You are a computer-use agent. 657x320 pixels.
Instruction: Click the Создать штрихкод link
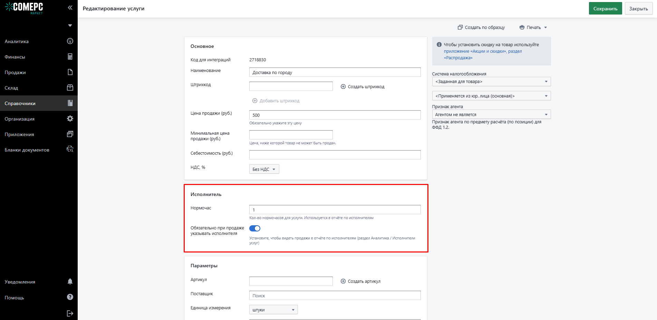coord(363,87)
